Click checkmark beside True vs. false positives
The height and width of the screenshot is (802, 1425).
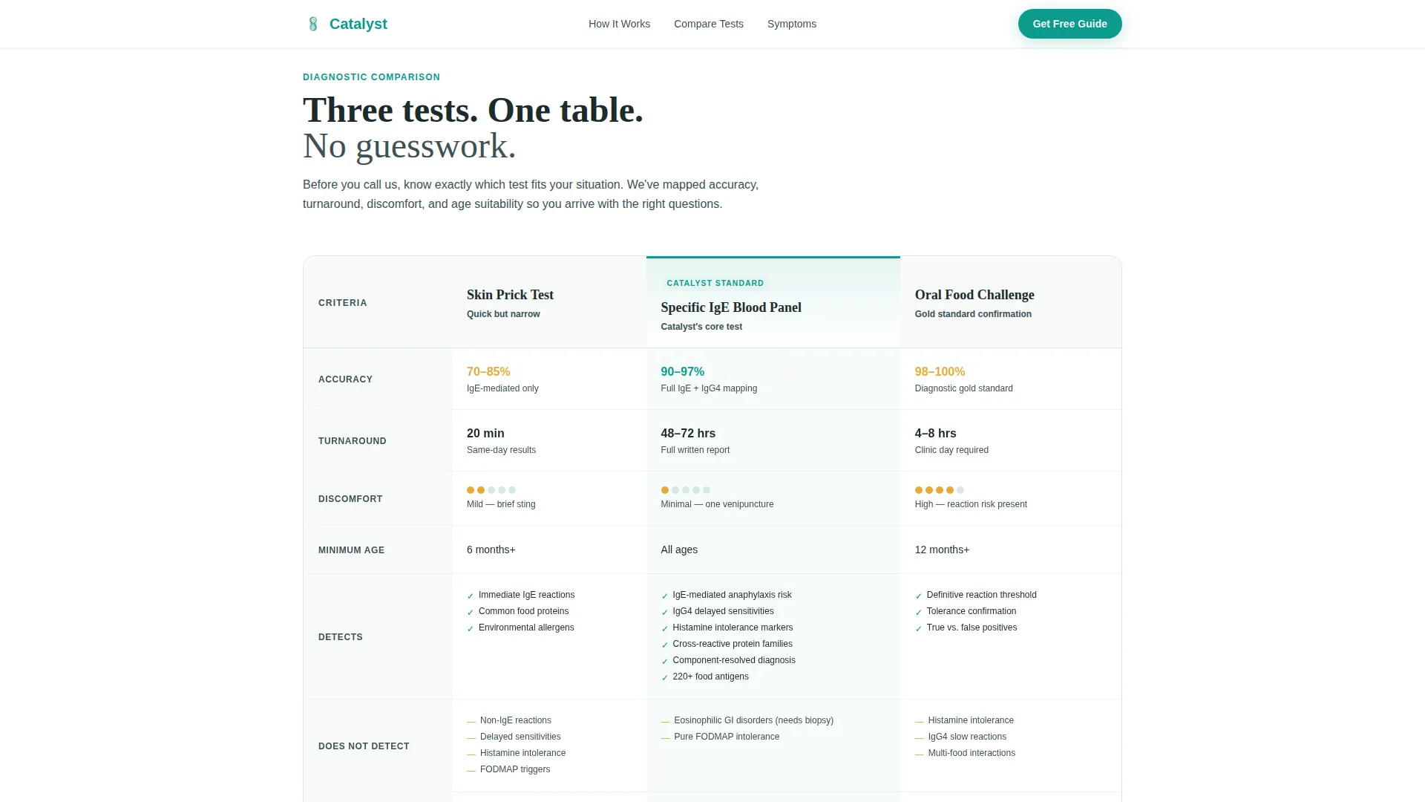918,628
